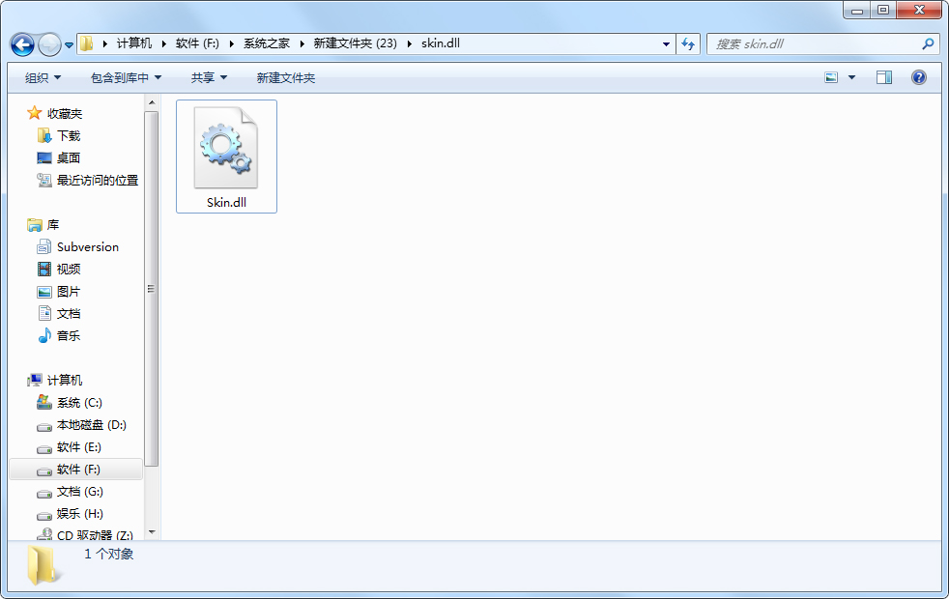Select the Subversion library
This screenshot has height=599, width=949.
[x=87, y=247]
